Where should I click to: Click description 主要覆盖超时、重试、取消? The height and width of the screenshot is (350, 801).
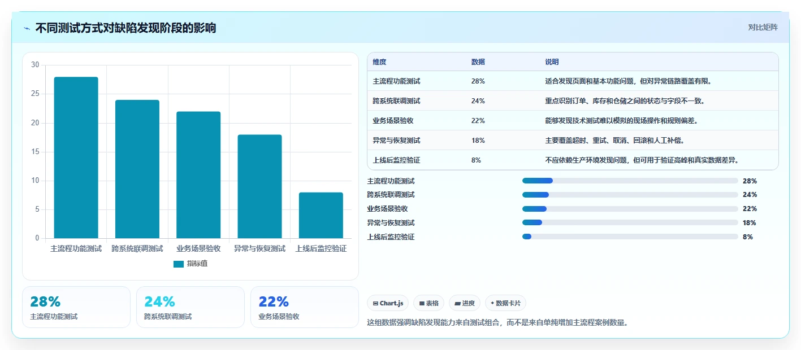coord(615,141)
